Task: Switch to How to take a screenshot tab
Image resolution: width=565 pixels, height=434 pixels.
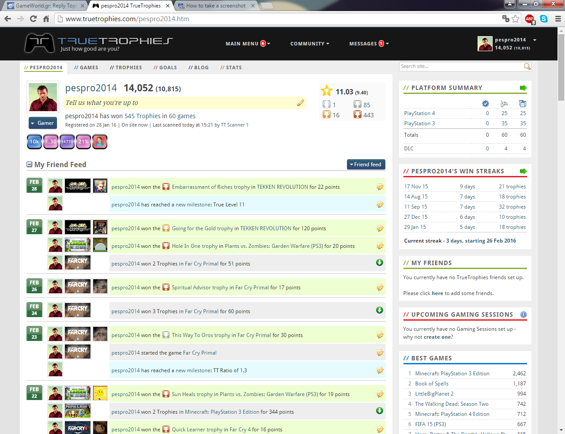Action: [216, 6]
